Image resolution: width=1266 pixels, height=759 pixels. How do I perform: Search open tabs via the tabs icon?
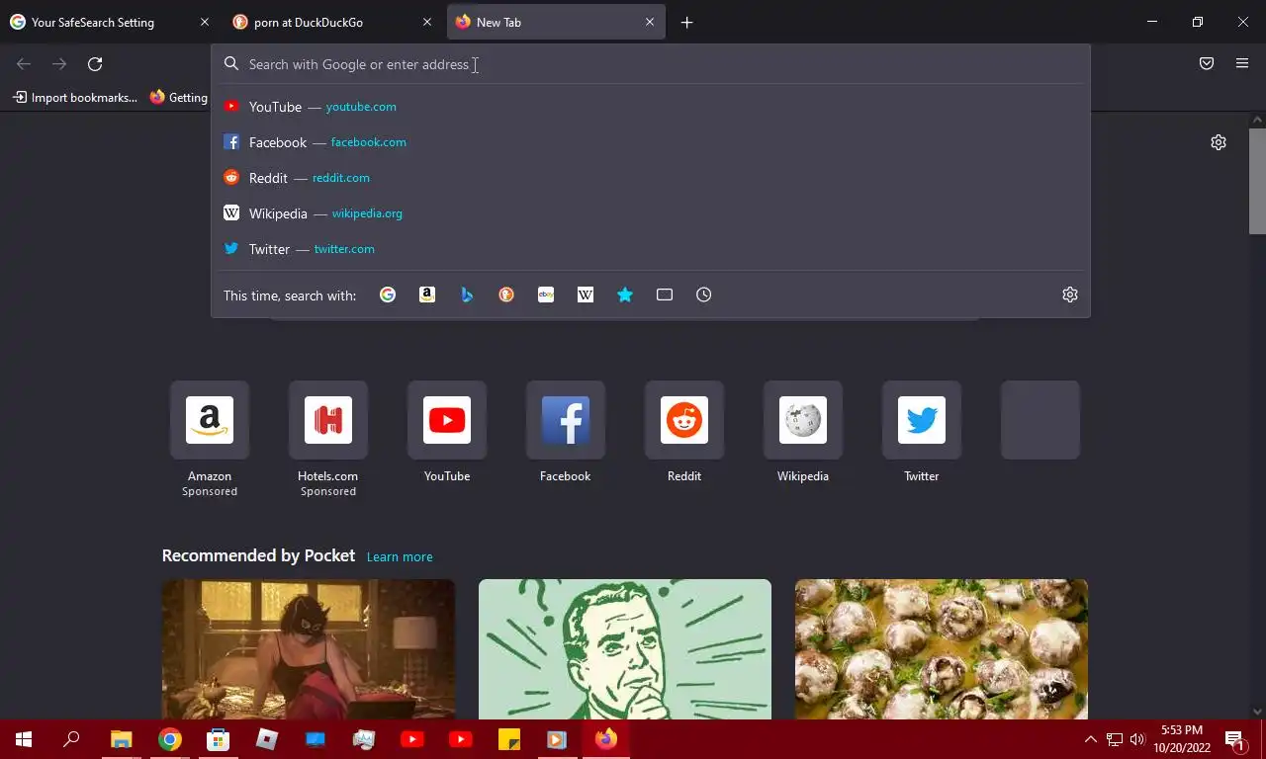click(665, 295)
